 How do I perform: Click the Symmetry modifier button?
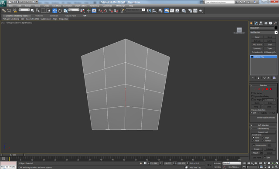coord(257,48)
